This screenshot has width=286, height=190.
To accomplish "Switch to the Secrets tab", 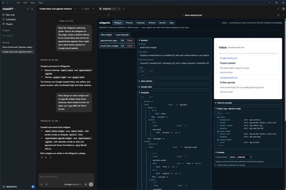I will point(162,23).
